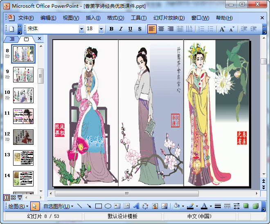
Task: Click the Increase Font Size icon
Action: point(222,29)
